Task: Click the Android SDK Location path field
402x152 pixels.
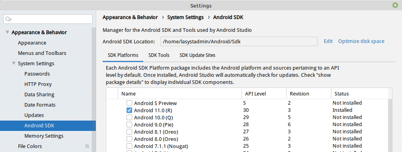Action: (239, 41)
